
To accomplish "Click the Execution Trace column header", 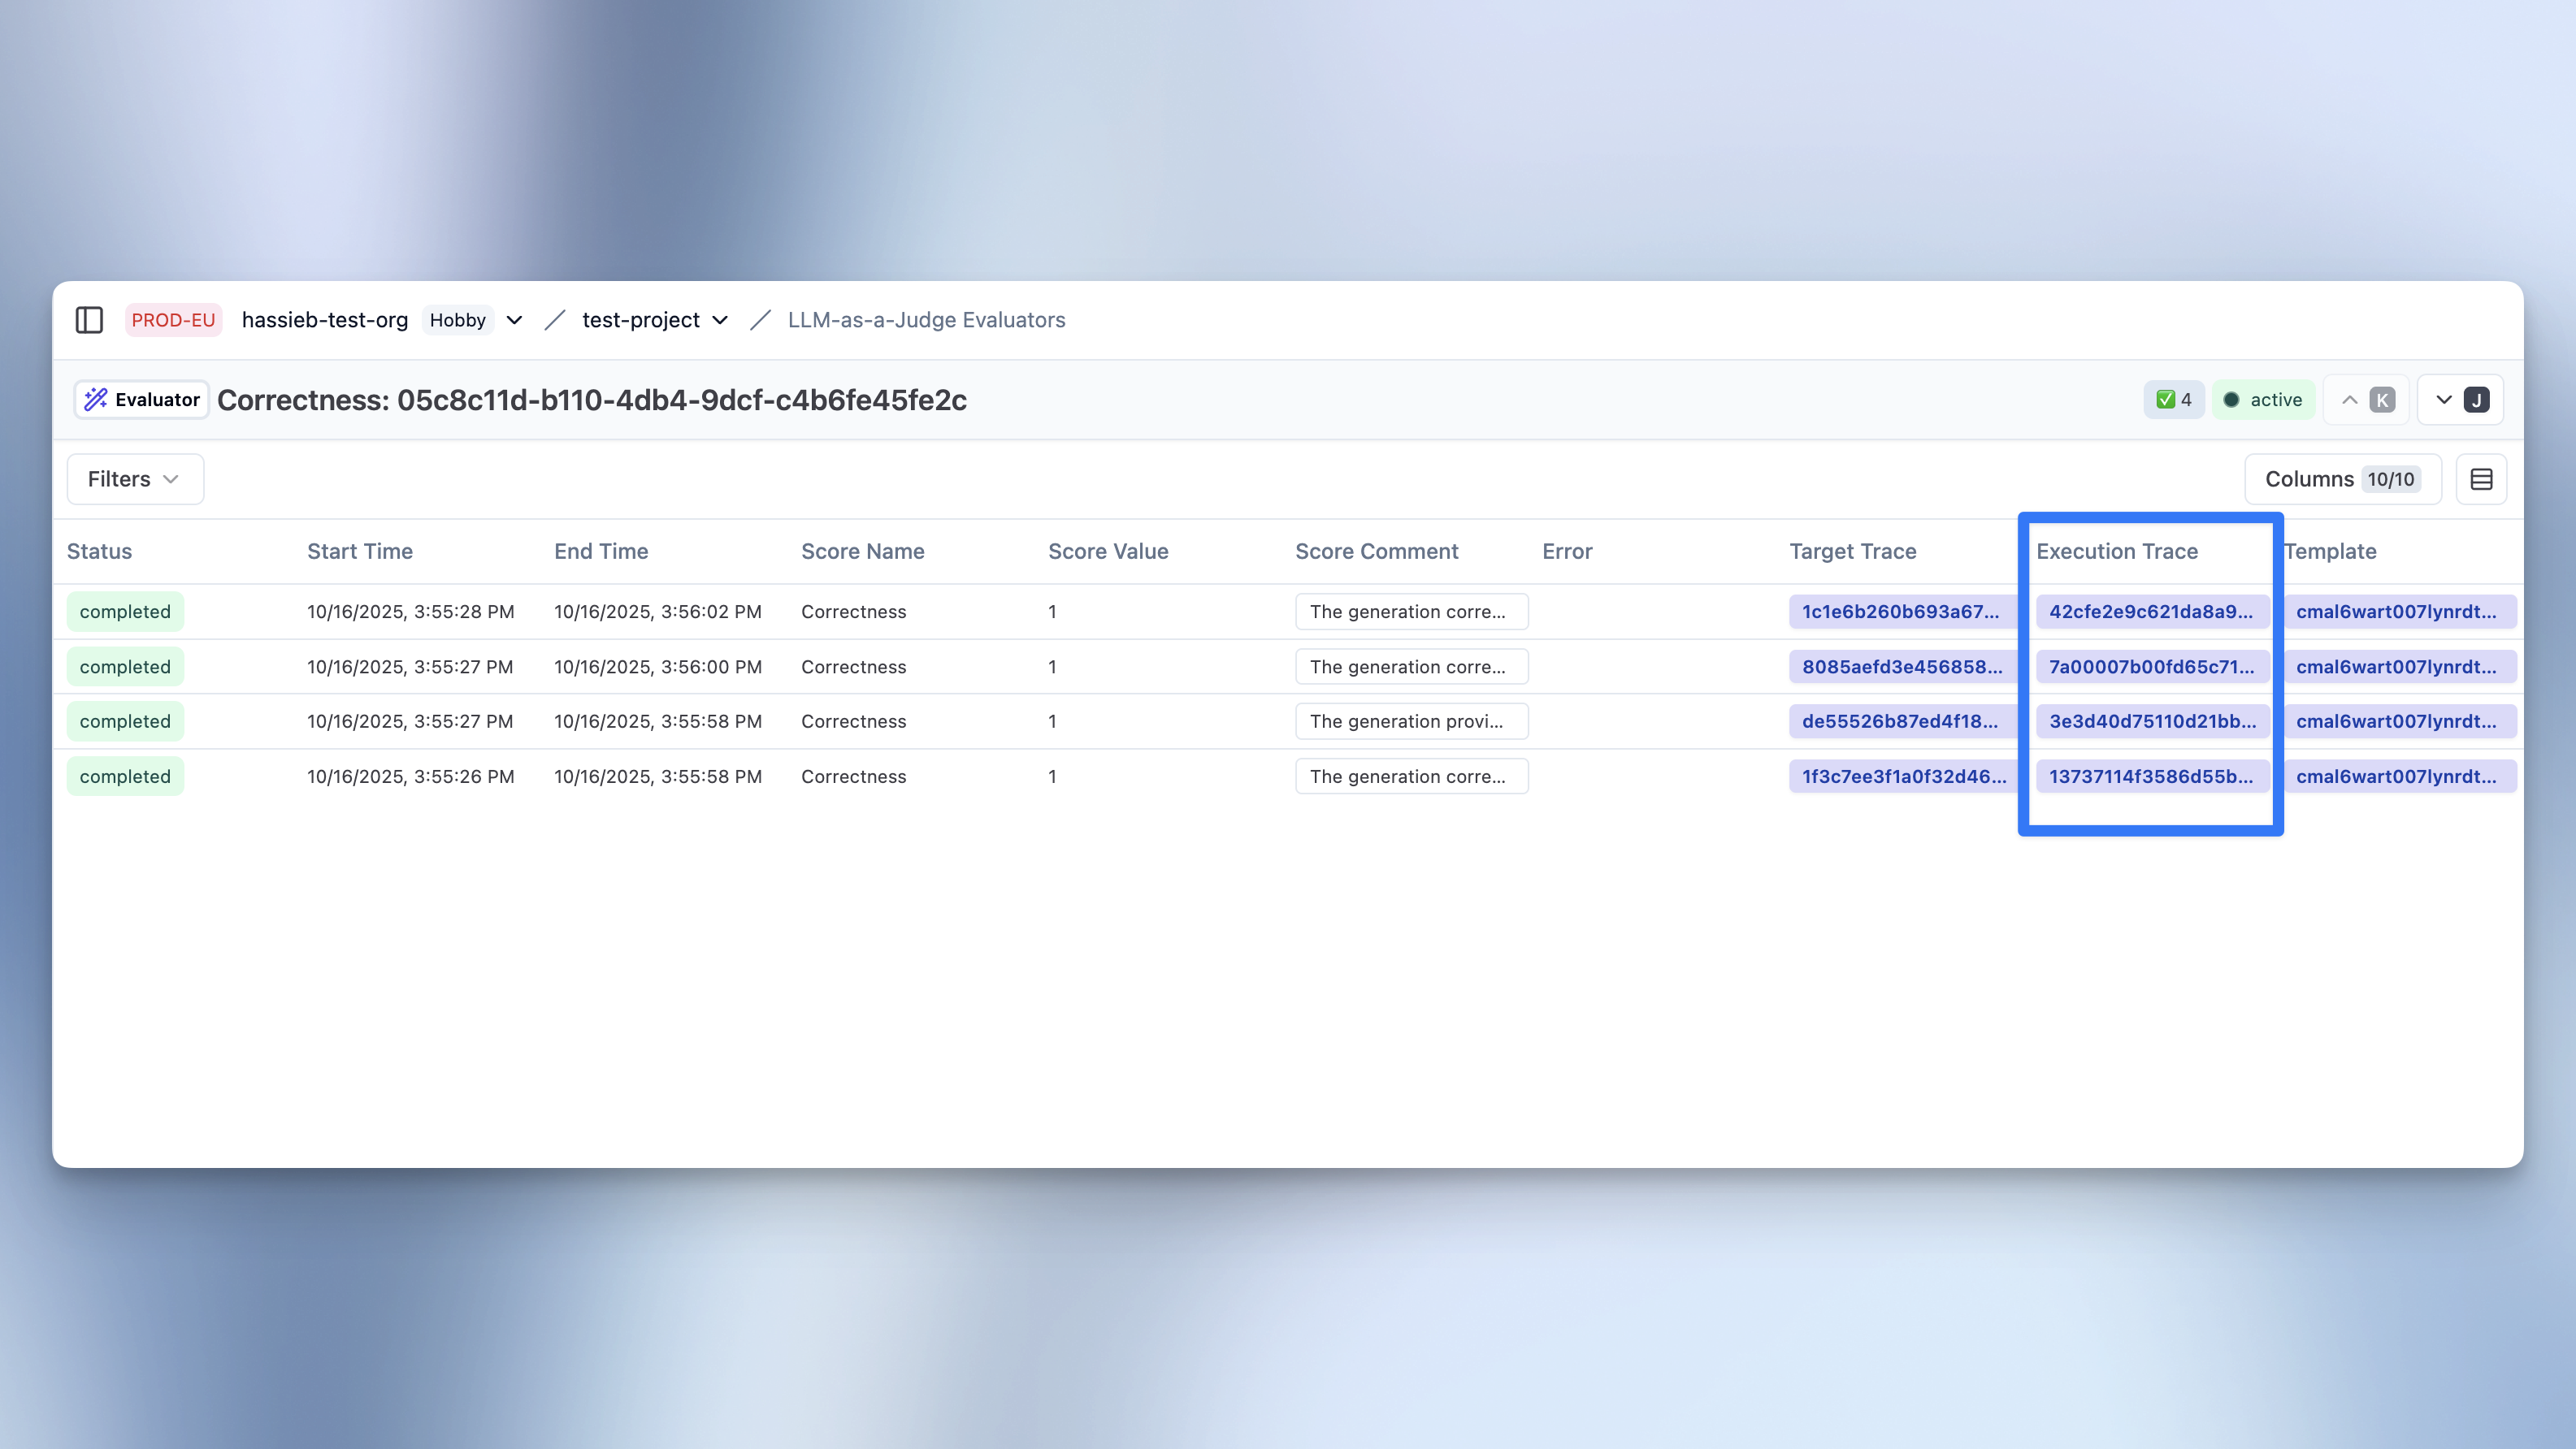I will point(2117,551).
